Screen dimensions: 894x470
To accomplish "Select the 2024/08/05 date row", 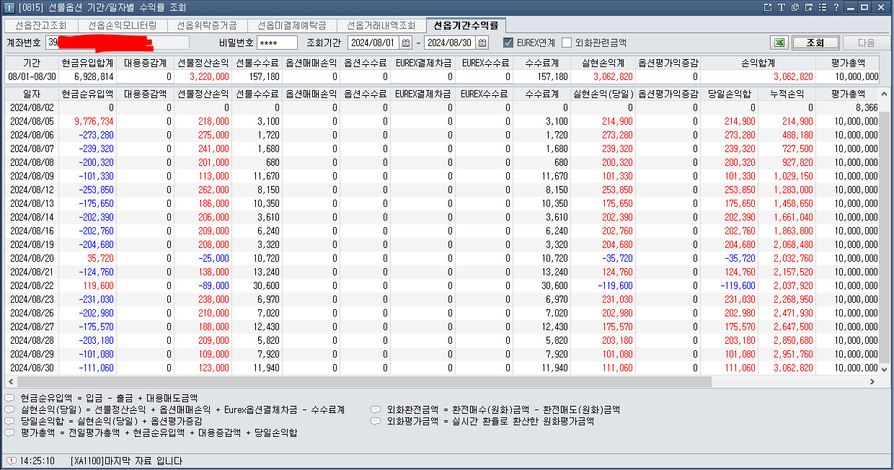I will click(x=442, y=121).
